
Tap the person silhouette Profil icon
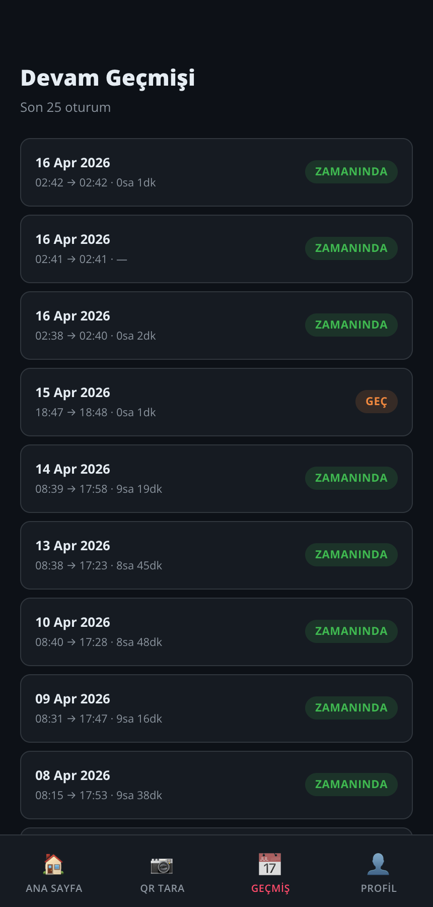coord(378,865)
